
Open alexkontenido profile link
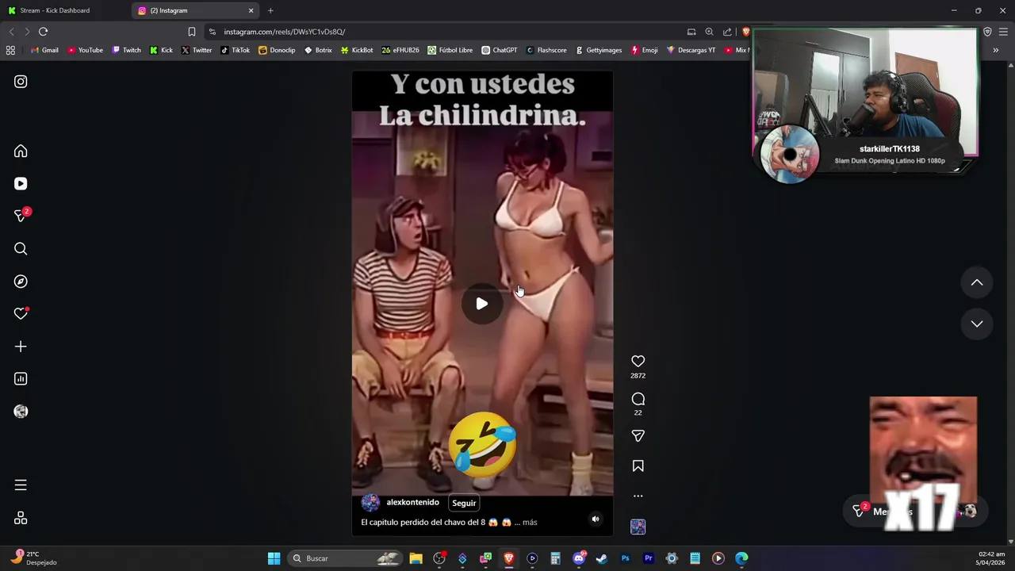coord(412,503)
